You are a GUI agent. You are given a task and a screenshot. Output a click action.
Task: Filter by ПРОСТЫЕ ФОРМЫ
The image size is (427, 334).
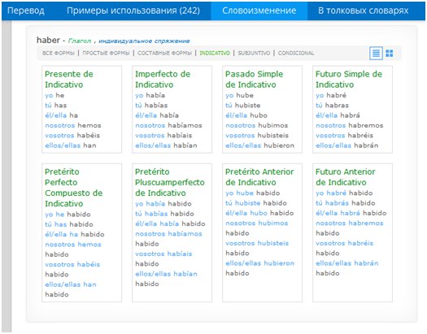pos(106,53)
